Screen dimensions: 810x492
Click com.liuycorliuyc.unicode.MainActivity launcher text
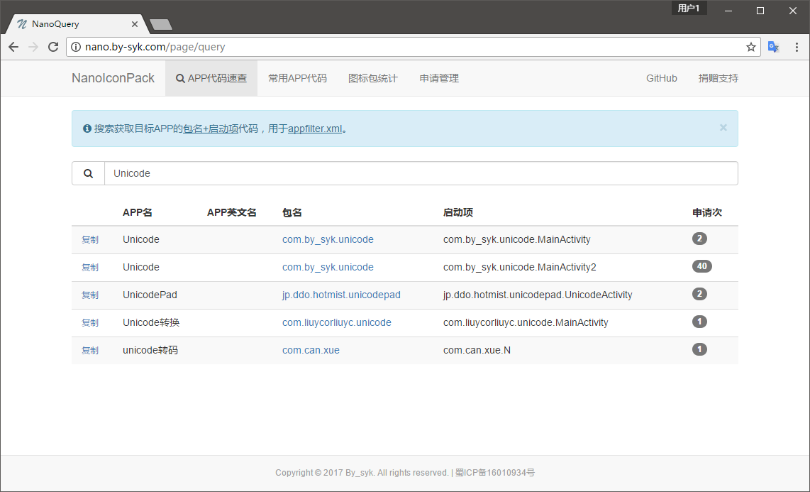(526, 322)
